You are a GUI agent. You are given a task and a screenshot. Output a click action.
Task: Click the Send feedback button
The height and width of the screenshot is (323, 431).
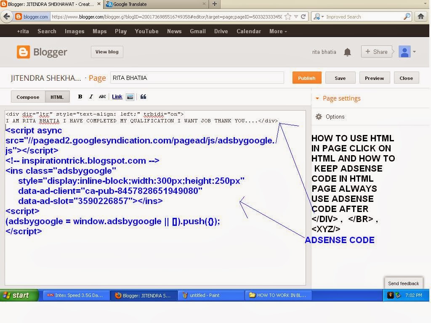pyautogui.click(x=404, y=283)
